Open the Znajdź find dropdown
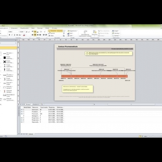The width and height of the screenshot is (162, 162). pyautogui.click(x=116, y=31)
